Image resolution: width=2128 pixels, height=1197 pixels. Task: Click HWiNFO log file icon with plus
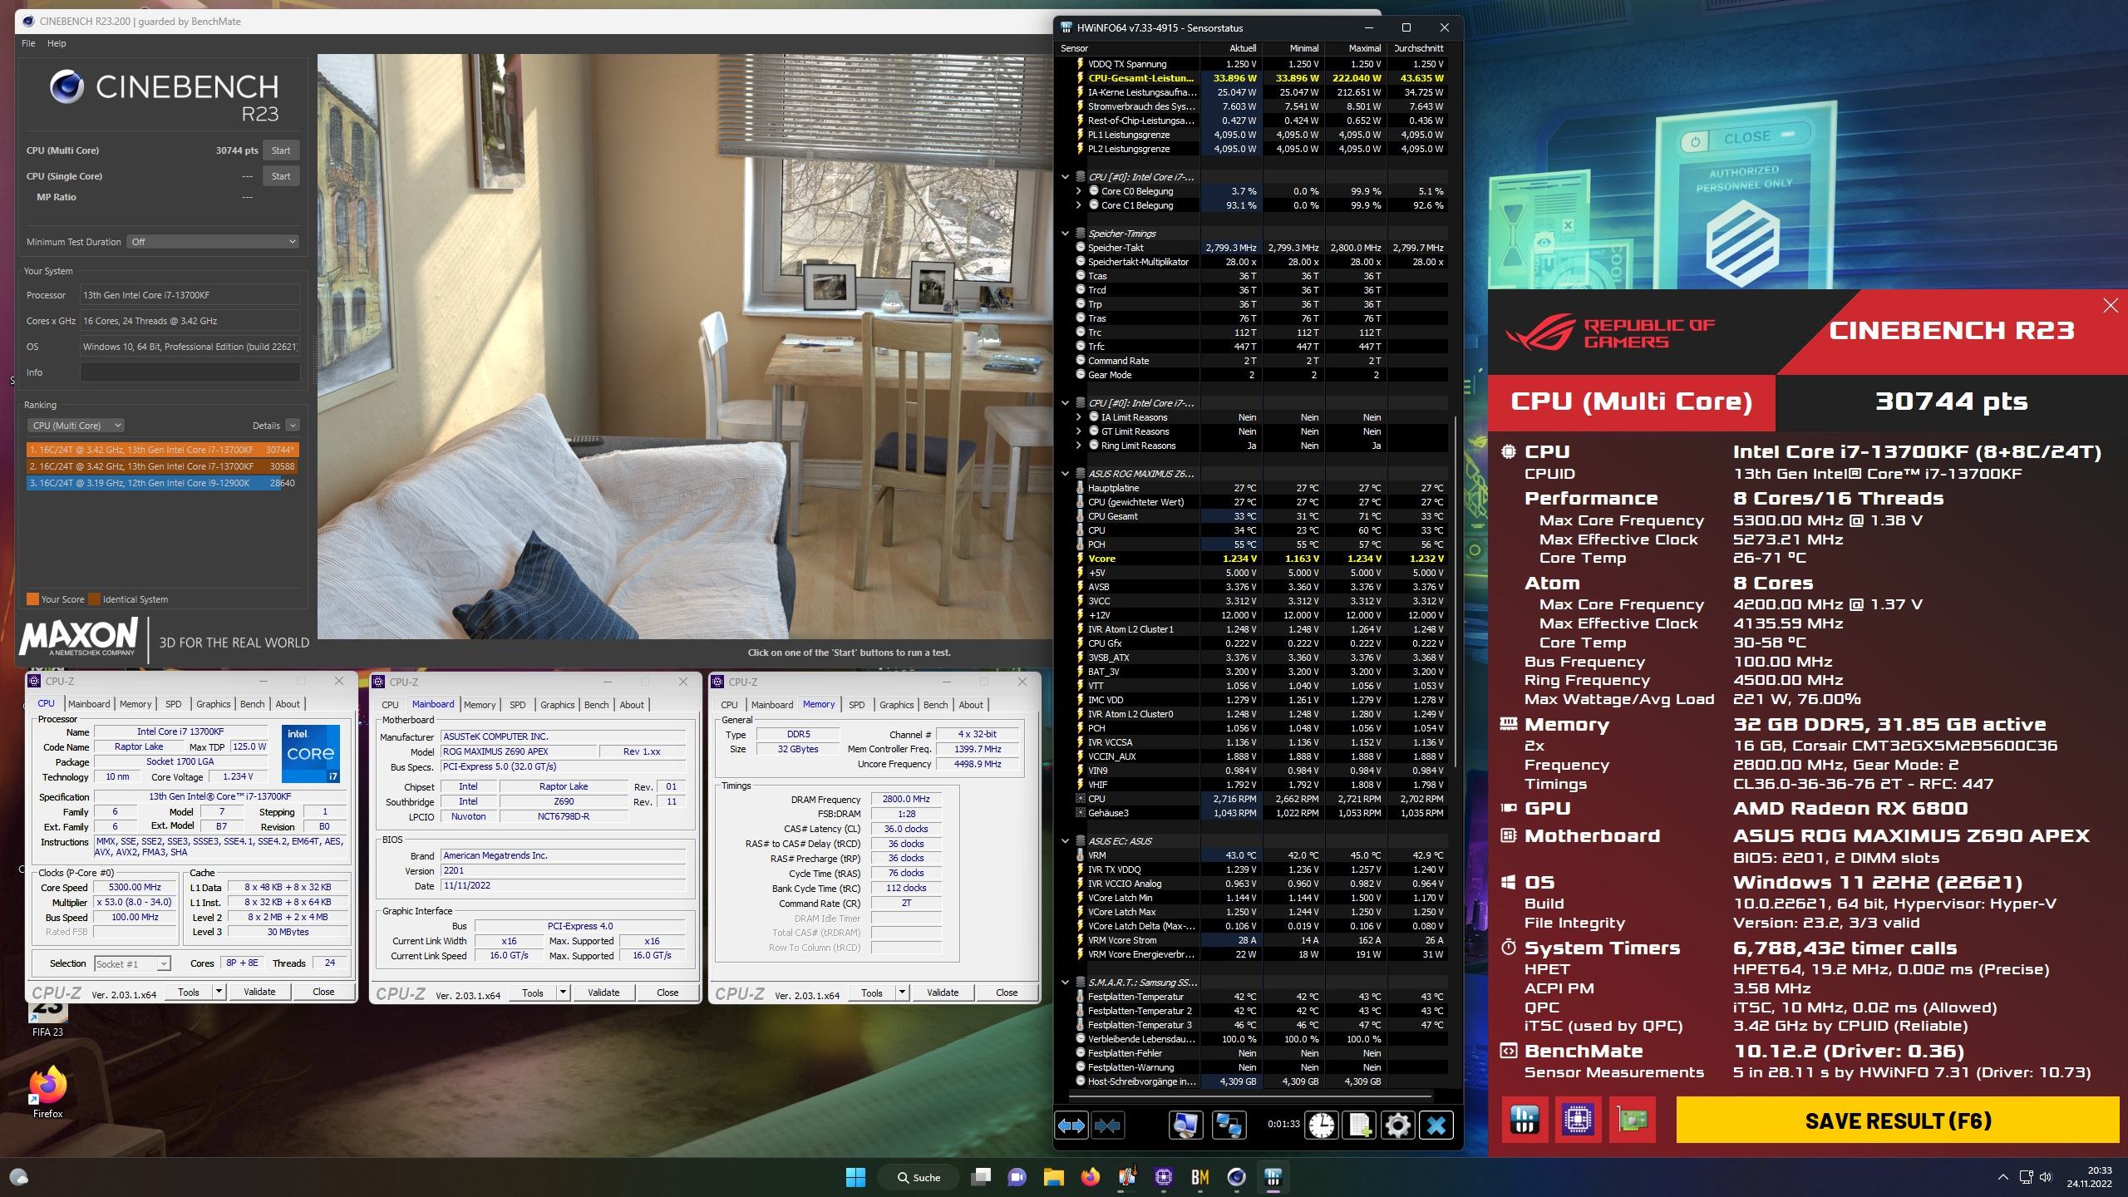pos(1360,1126)
